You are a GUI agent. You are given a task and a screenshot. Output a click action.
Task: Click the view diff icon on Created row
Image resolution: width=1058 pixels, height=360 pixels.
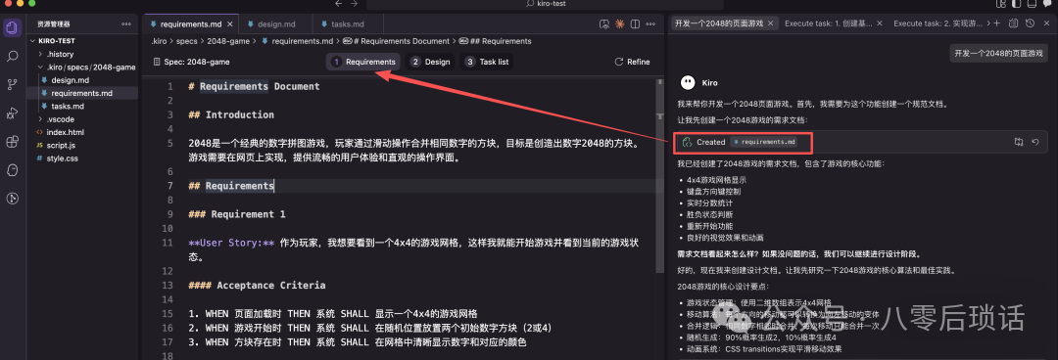(1019, 142)
